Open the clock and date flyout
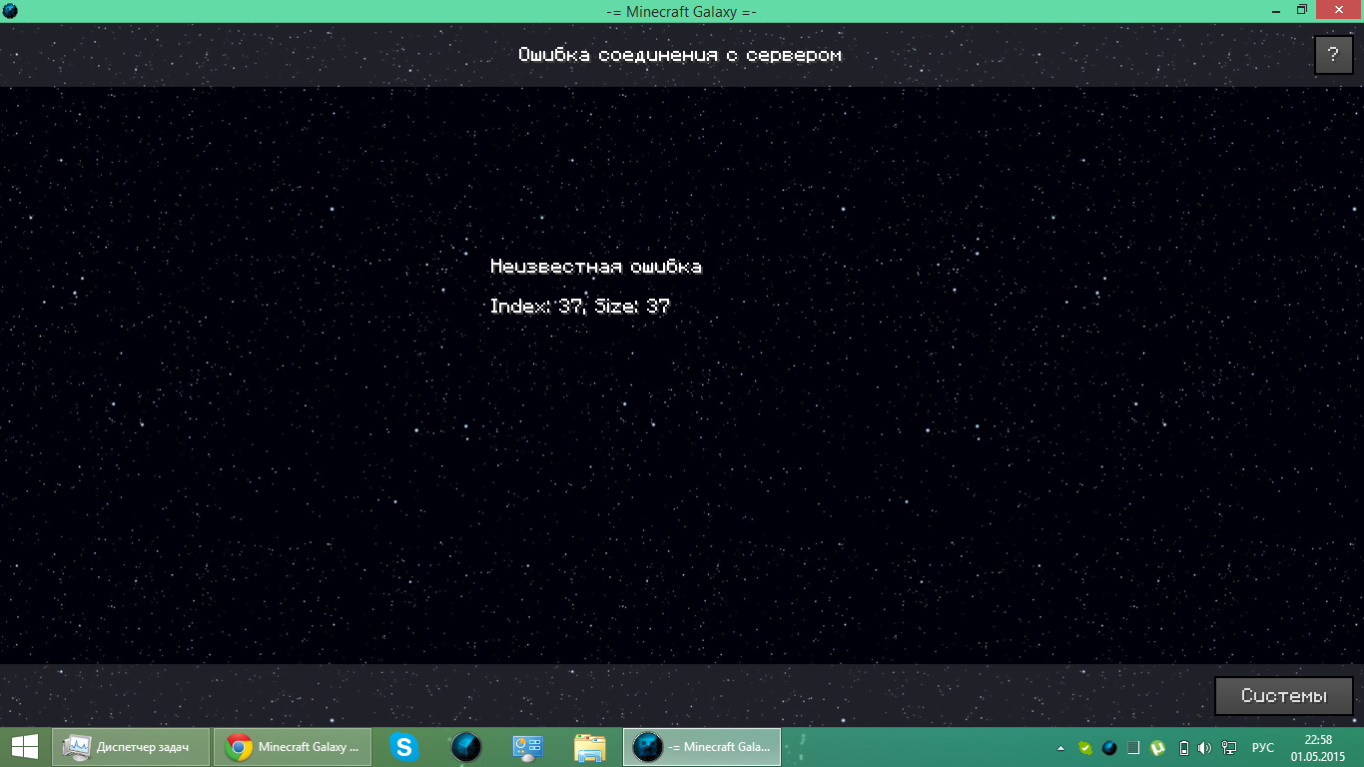The width and height of the screenshot is (1364, 767). coord(1318,747)
